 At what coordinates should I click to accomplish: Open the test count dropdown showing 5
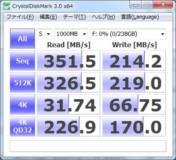point(44,34)
